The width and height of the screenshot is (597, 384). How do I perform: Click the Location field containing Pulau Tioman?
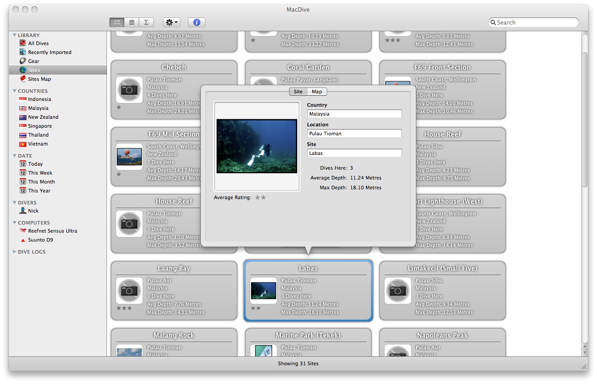[354, 134]
